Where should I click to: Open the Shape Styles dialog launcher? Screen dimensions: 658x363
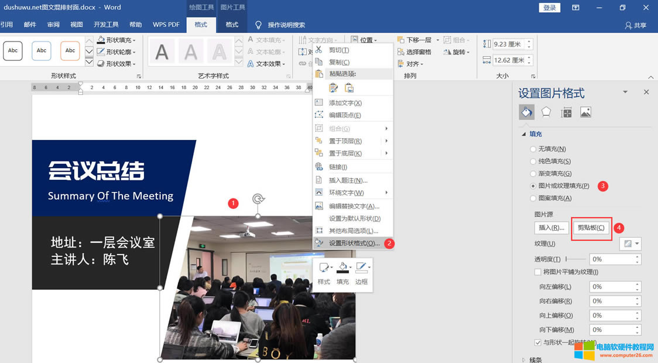(x=139, y=76)
